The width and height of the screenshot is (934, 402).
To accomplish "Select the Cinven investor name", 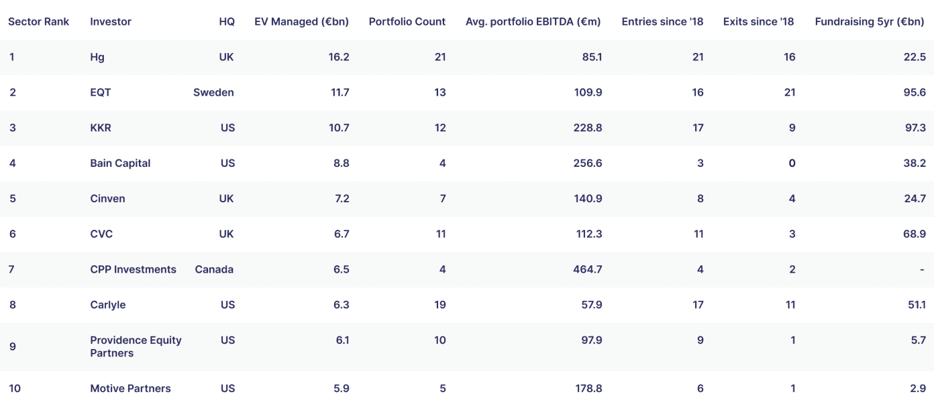I will coord(107,199).
